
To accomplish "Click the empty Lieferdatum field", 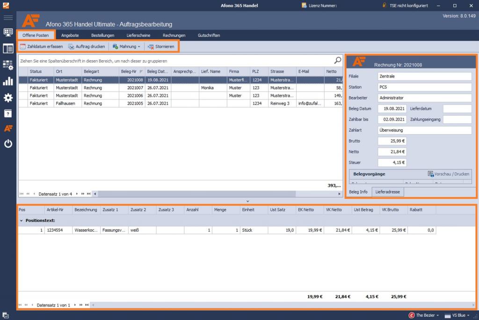I will coord(457,108).
